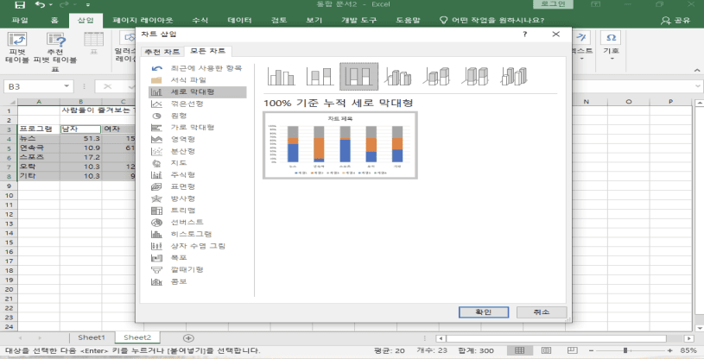The width and height of the screenshot is (704, 359).
Task: Select the clustered column chart subtype icon
Action: coord(280,78)
